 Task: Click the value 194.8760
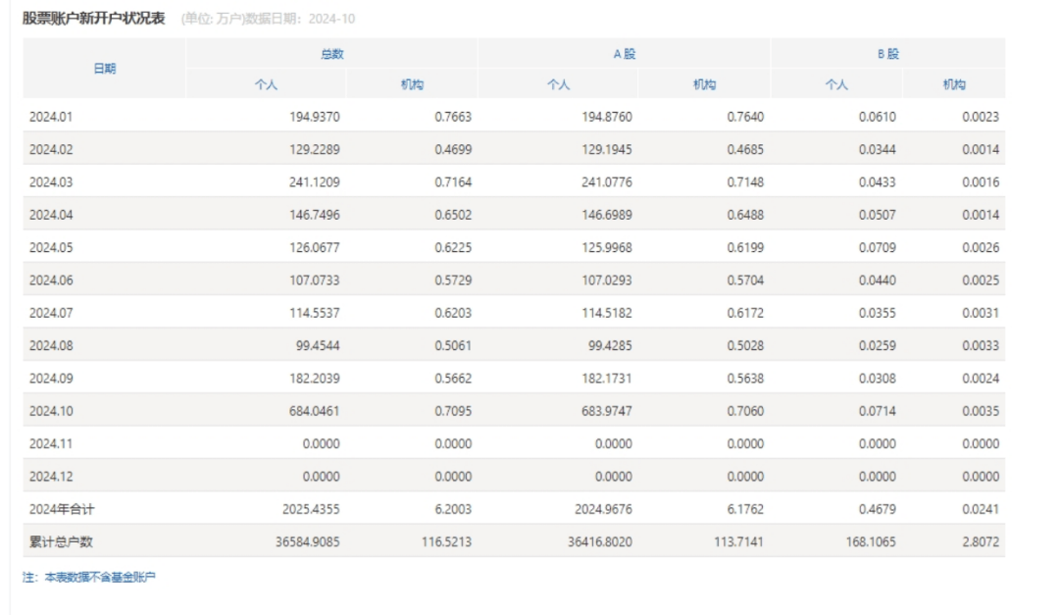tap(607, 117)
